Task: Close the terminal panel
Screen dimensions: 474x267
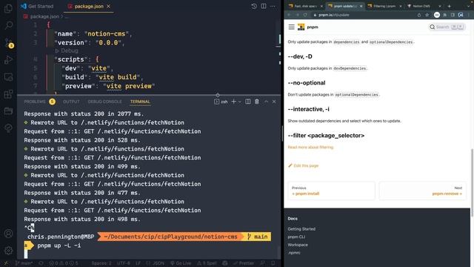Action: pyautogui.click(x=274, y=102)
